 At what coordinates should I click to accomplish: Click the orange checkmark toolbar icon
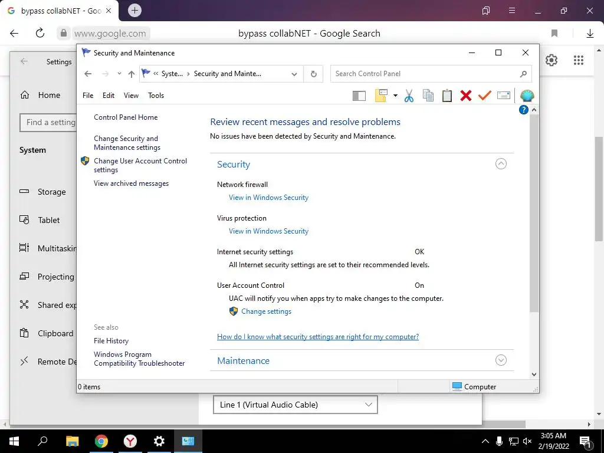click(485, 95)
